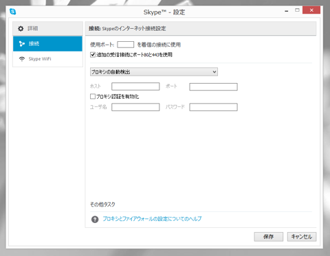
Task: Click the proxy ポート text field
Action: (213, 86)
